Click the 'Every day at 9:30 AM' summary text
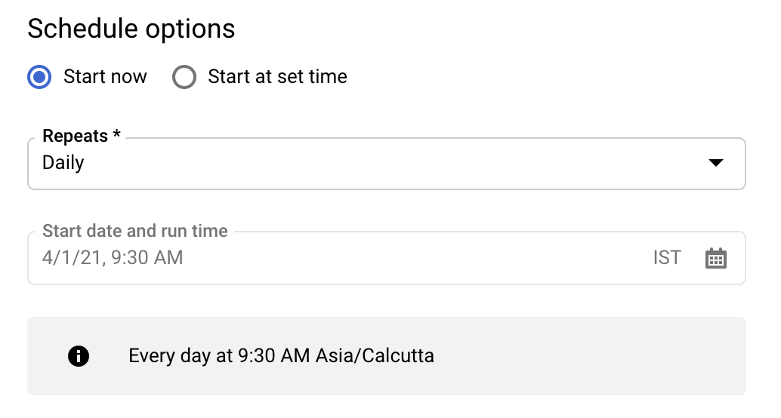Image resolution: width=781 pixels, height=418 pixels. (219, 356)
